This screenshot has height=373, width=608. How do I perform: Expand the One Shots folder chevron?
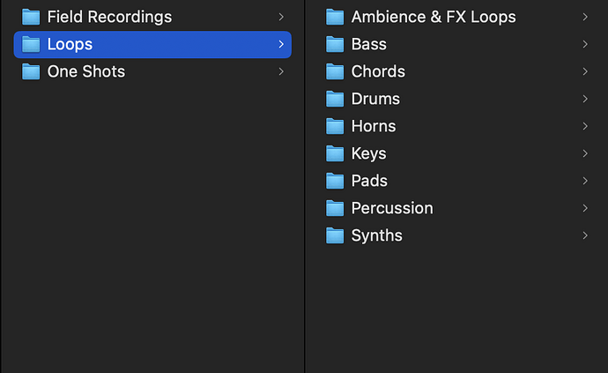pyautogui.click(x=280, y=71)
